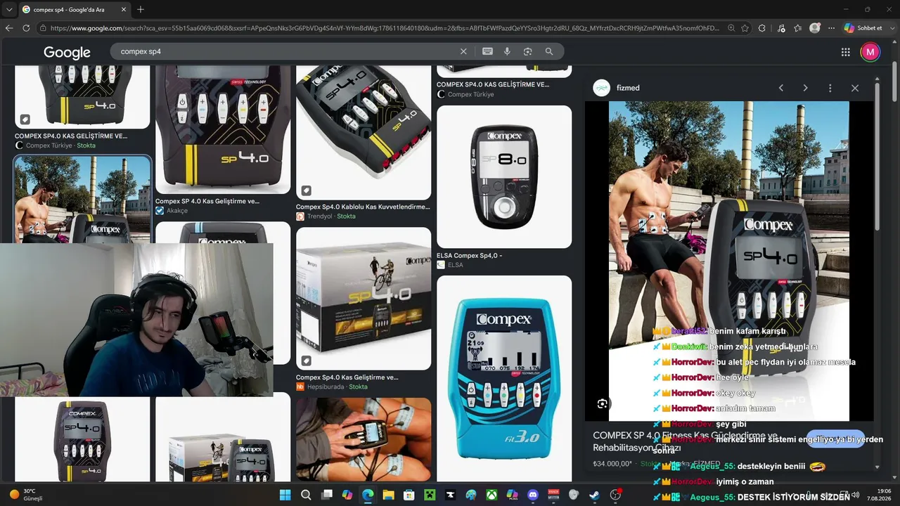The width and height of the screenshot is (900, 506).
Task: Open the browser profile avatar
Action: 815,28
